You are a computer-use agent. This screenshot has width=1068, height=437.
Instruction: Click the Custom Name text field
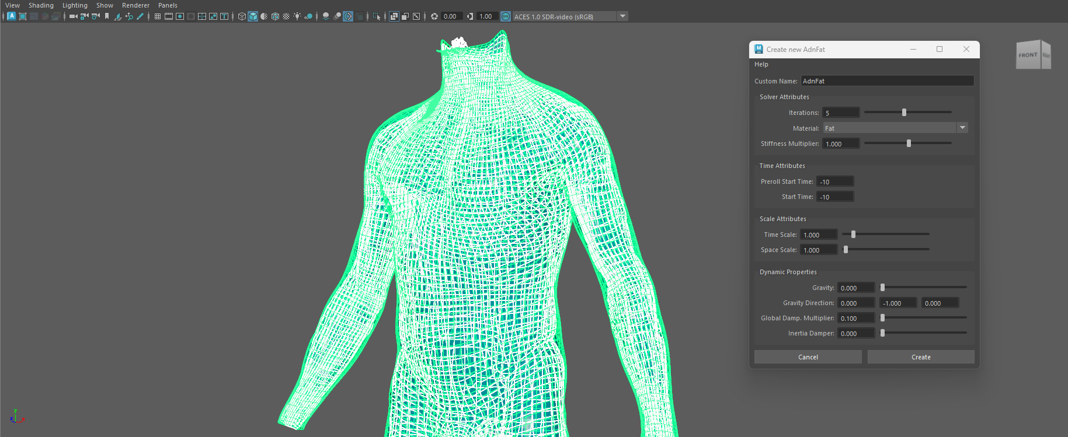pyautogui.click(x=886, y=81)
